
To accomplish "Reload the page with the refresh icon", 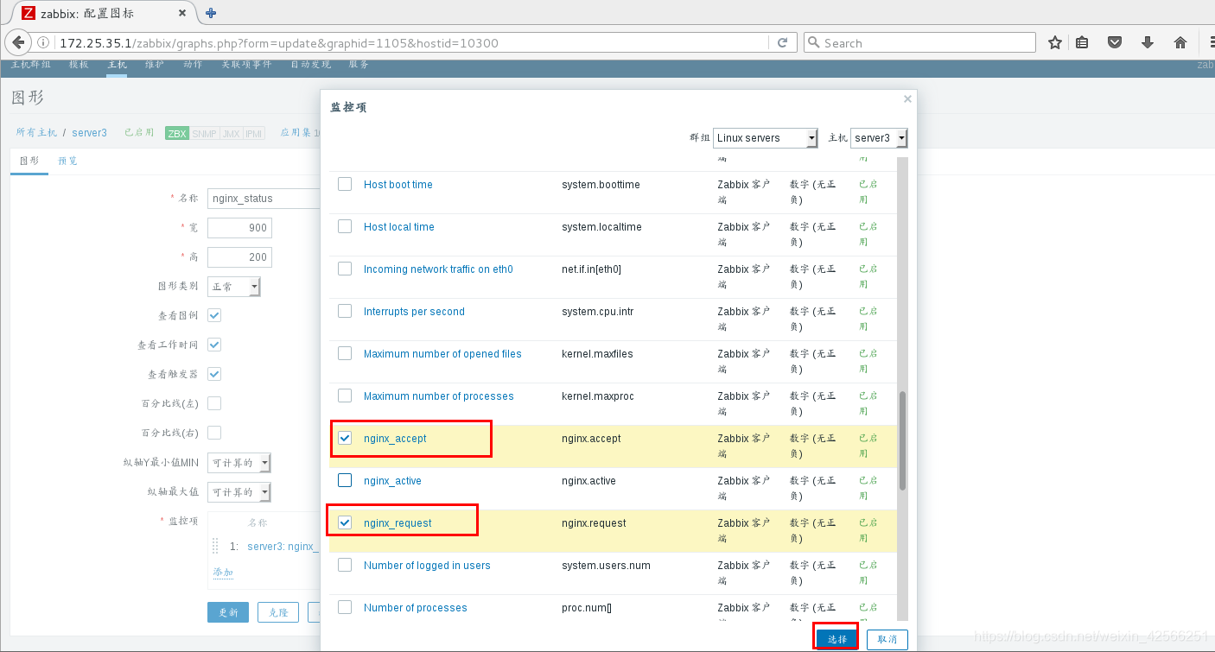I will coord(783,43).
